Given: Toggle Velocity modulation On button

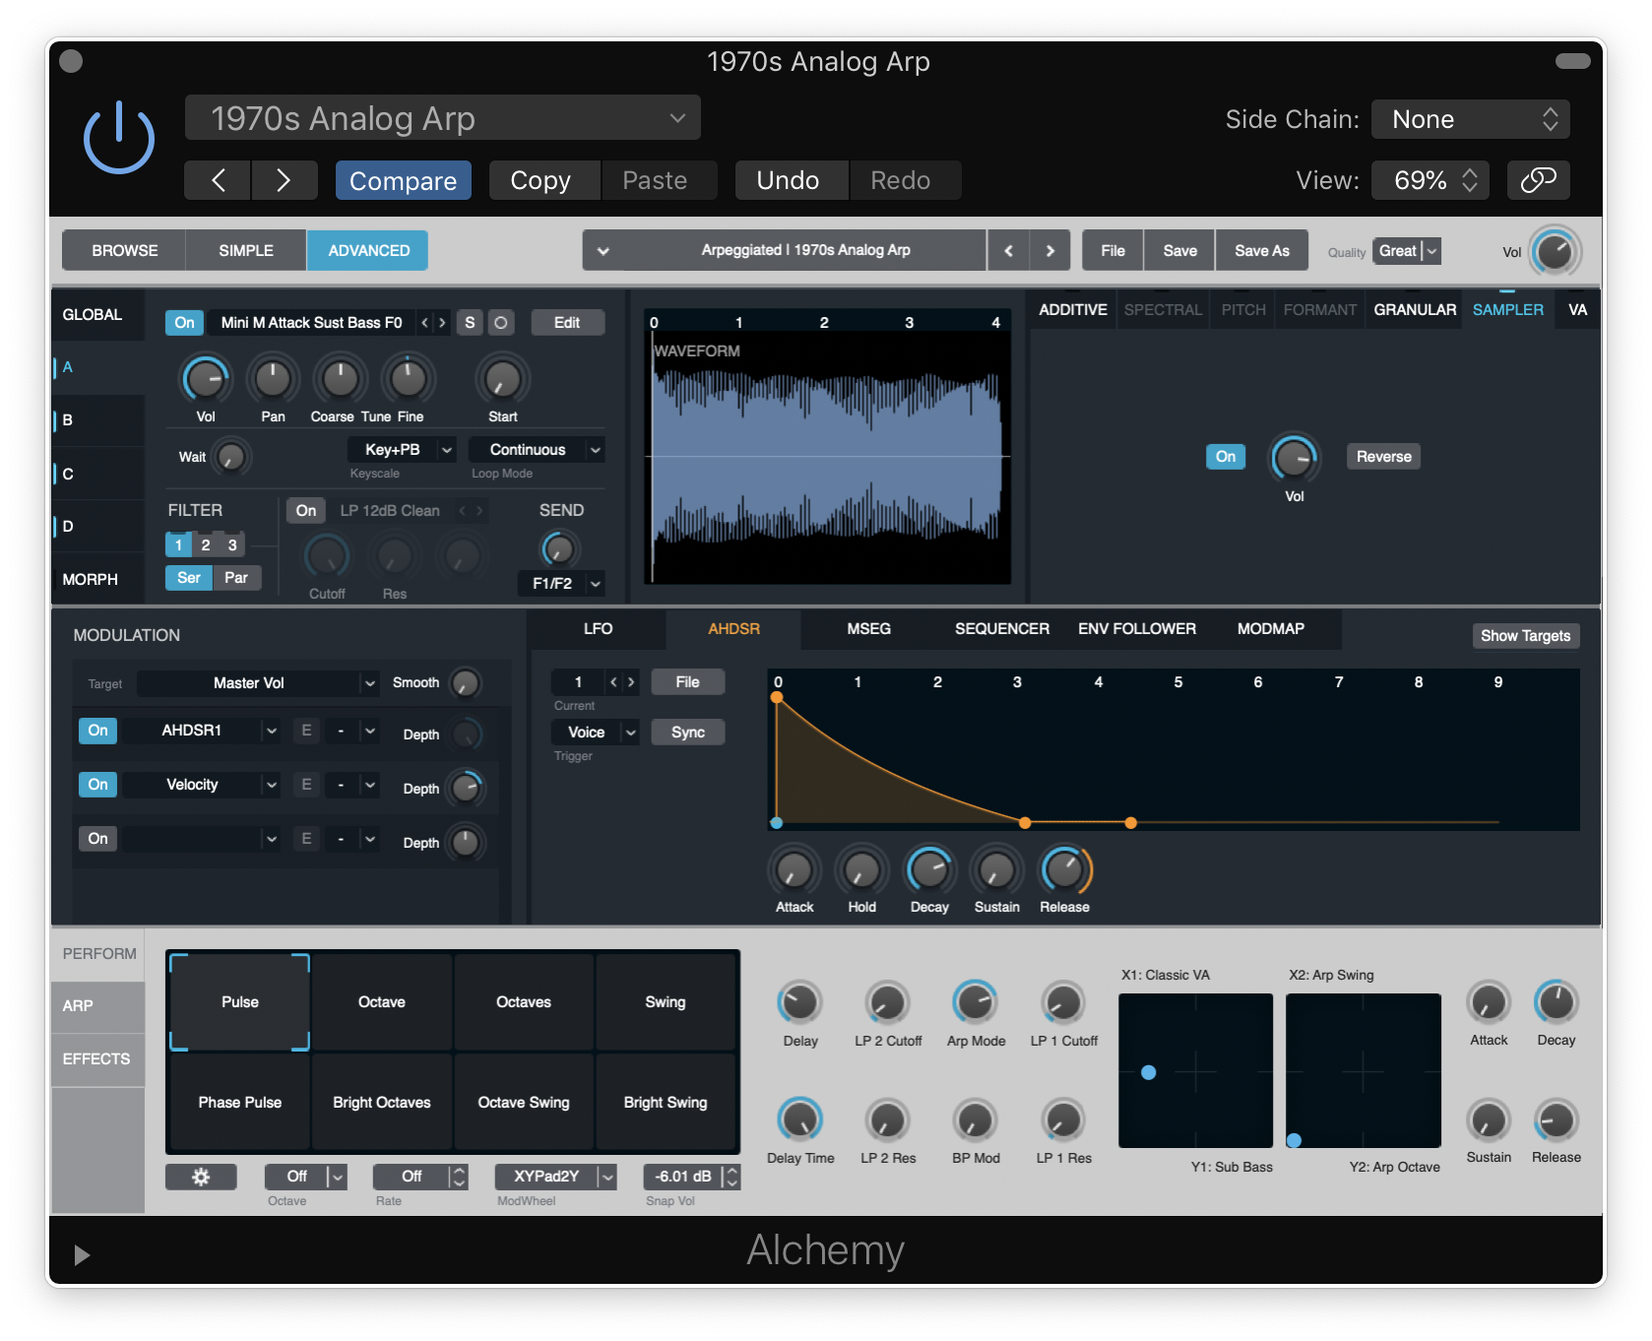Looking at the screenshot, I should point(98,785).
